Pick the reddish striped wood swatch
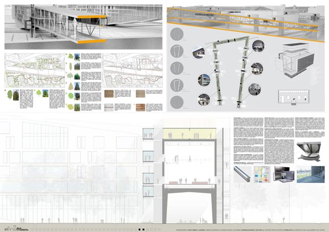This screenshot has width=329, height=232. (x=140, y=107)
